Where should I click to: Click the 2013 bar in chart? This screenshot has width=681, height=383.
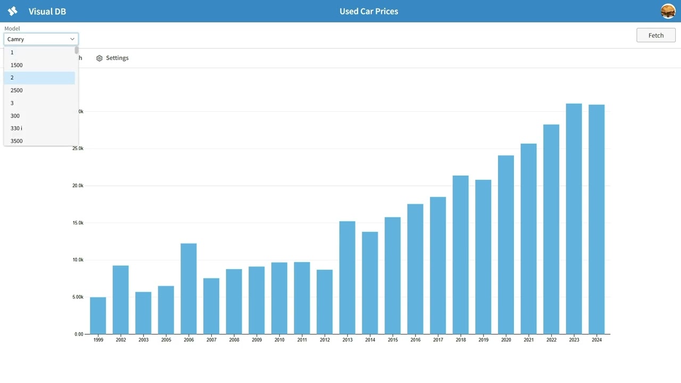tap(347, 278)
